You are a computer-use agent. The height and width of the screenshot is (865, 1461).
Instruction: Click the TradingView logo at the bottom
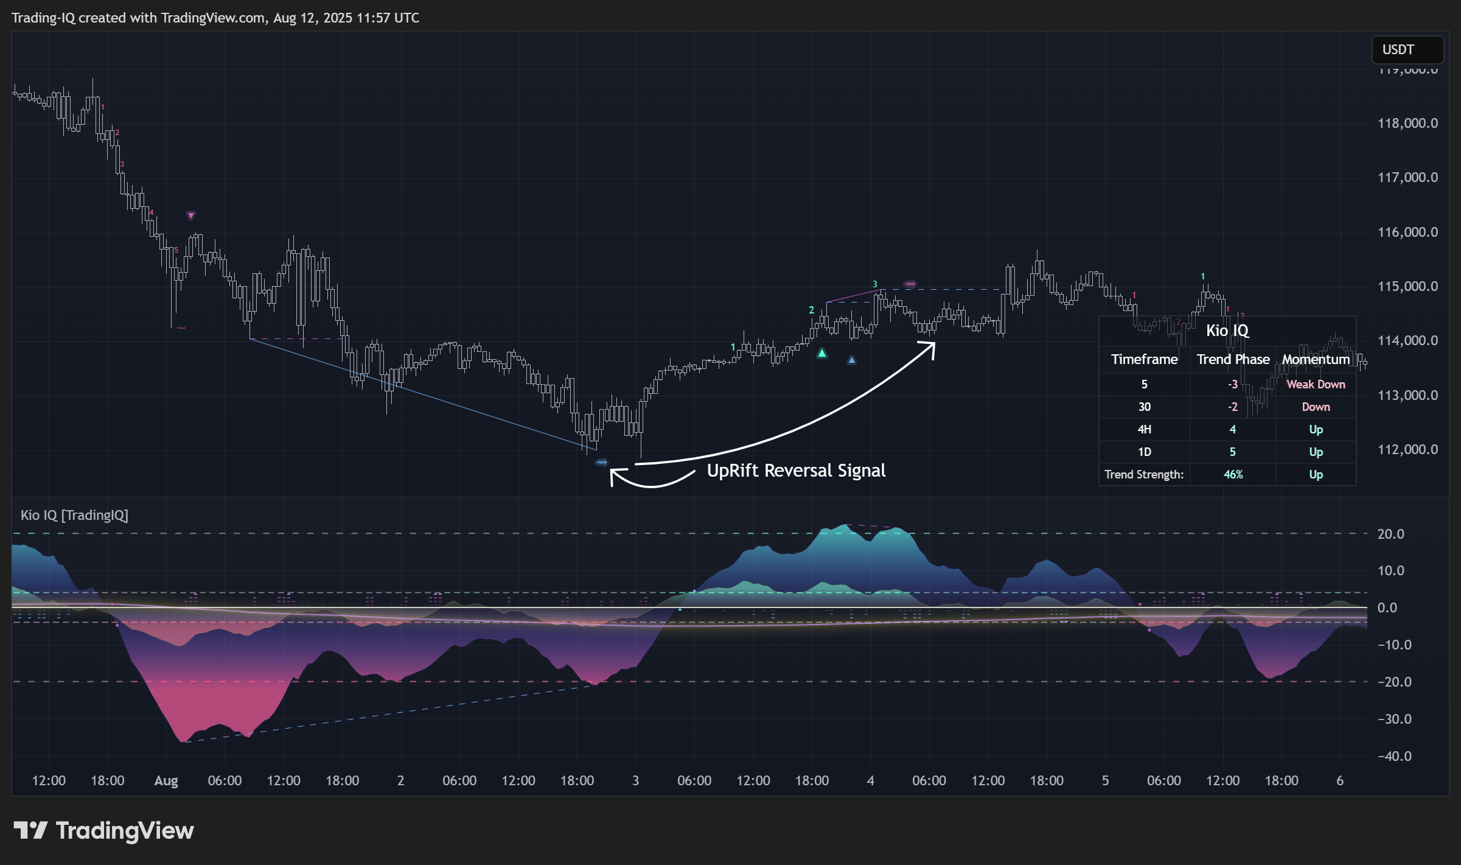point(103,830)
